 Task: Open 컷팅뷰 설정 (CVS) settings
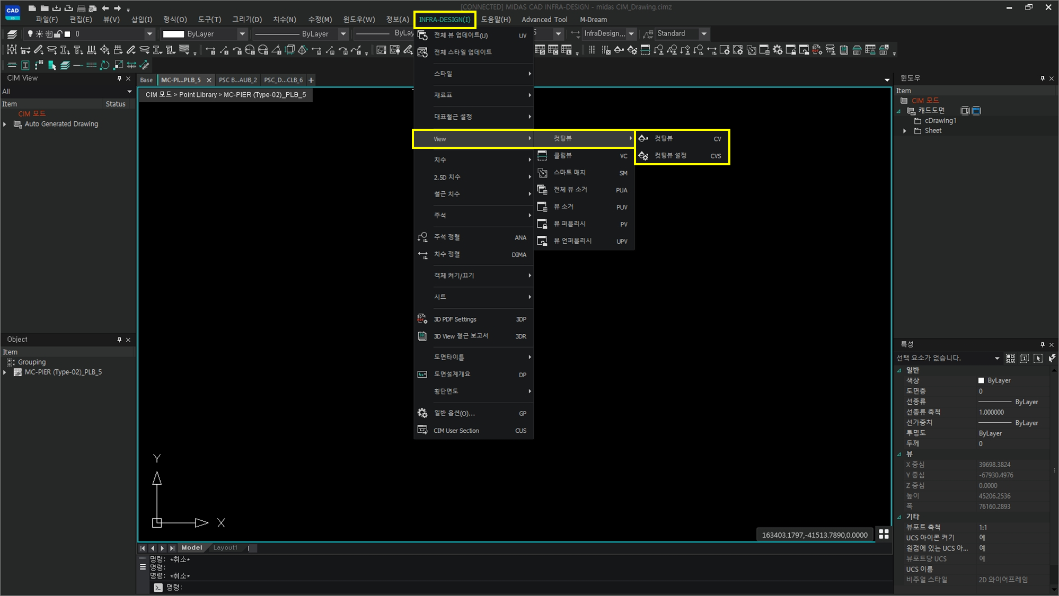point(682,156)
